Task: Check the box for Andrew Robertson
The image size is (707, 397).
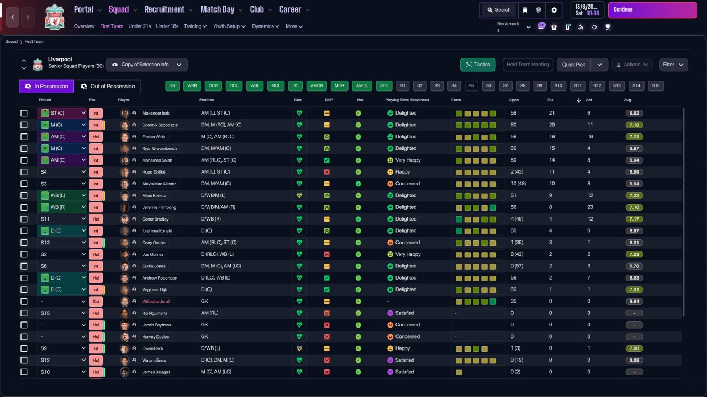Action: point(24,278)
